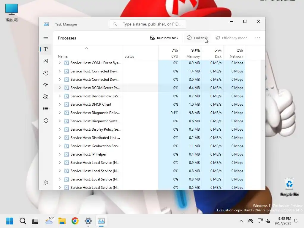This screenshot has width=304, height=228.
Task: Sort by the Status column header
Action: tap(140, 53)
